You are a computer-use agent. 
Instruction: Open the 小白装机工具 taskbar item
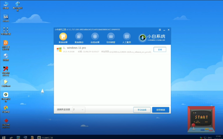coord(45,137)
